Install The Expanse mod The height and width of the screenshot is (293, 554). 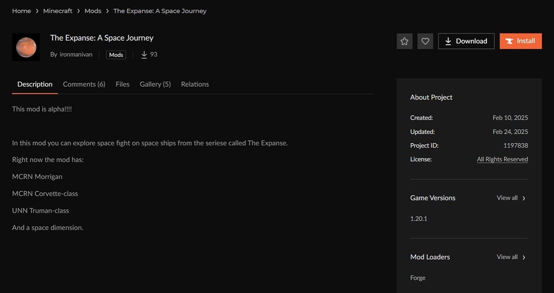click(521, 41)
